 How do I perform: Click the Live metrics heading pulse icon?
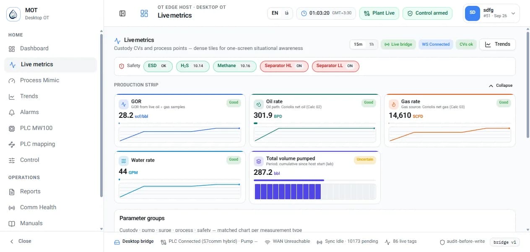(118, 41)
